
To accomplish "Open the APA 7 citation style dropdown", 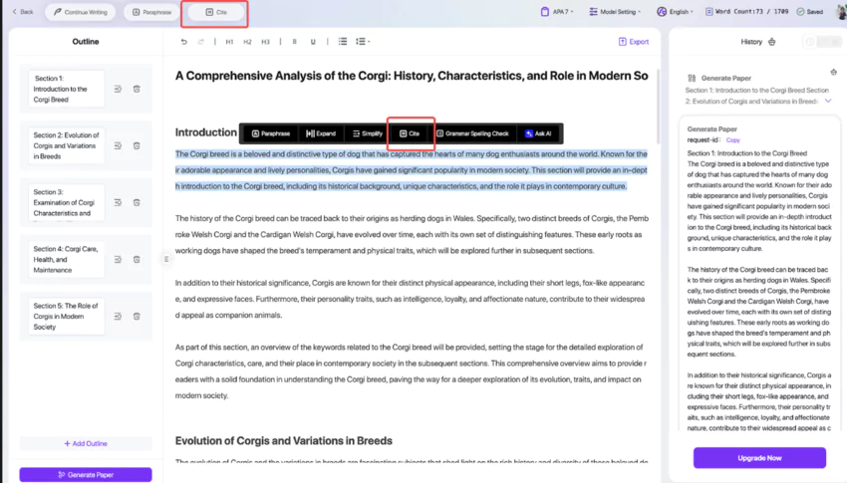I will tap(557, 12).
